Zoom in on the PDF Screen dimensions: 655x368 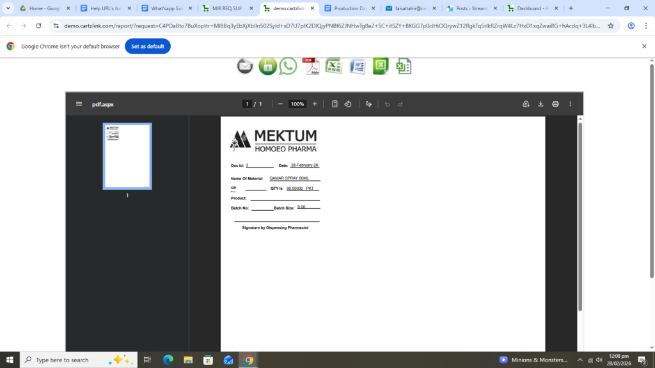pos(314,104)
